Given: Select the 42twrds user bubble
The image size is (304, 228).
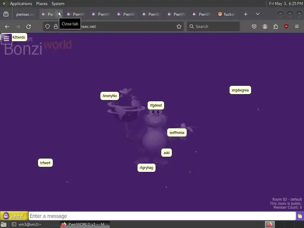Looking at the screenshot, I should 19,37.
